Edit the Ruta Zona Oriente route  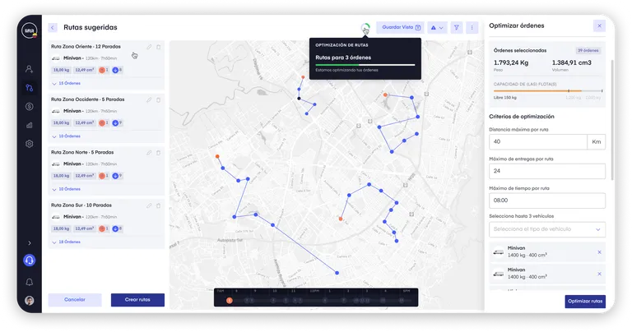pyautogui.click(x=149, y=47)
